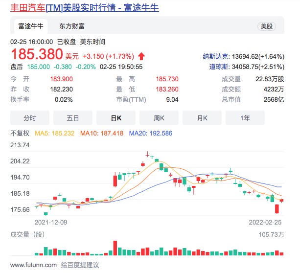Switch to the 东方财富 source tab

[x=72, y=26]
